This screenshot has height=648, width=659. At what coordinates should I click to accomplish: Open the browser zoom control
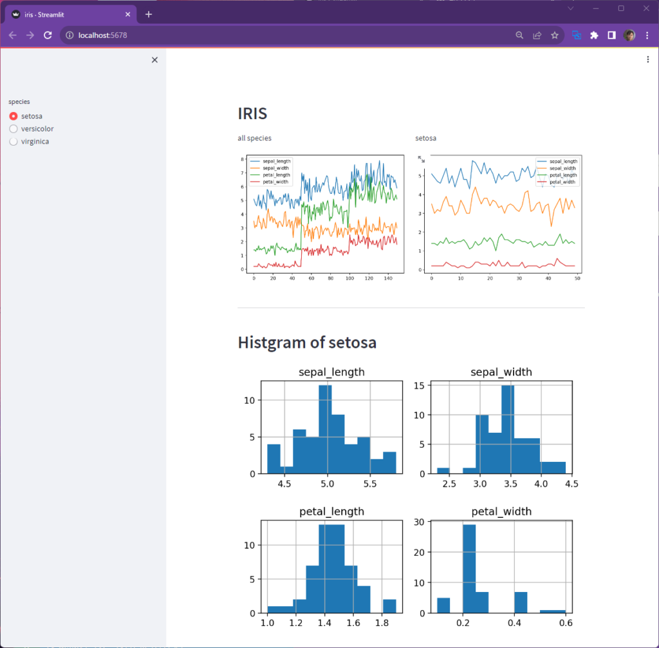pyautogui.click(x=519, y=35)
